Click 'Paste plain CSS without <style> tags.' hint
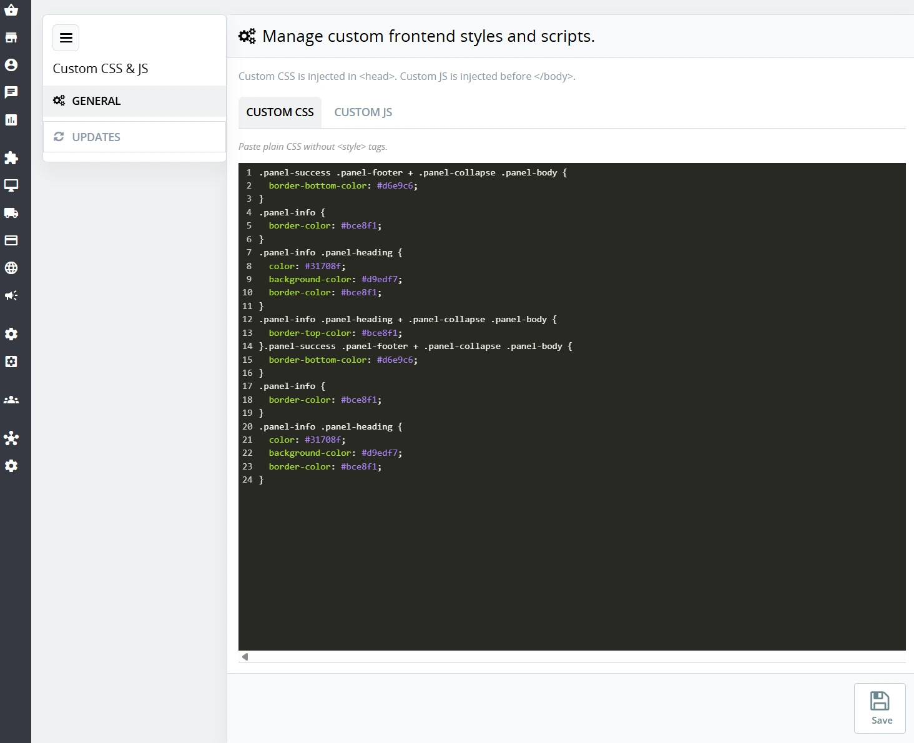 (x=313, y=147)
